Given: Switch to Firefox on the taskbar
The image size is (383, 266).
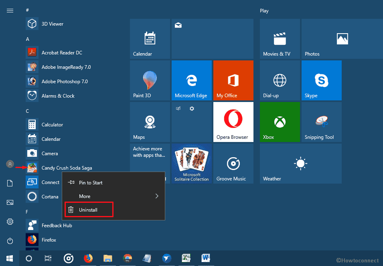Looking at the screenshot, I should point(88,258).
